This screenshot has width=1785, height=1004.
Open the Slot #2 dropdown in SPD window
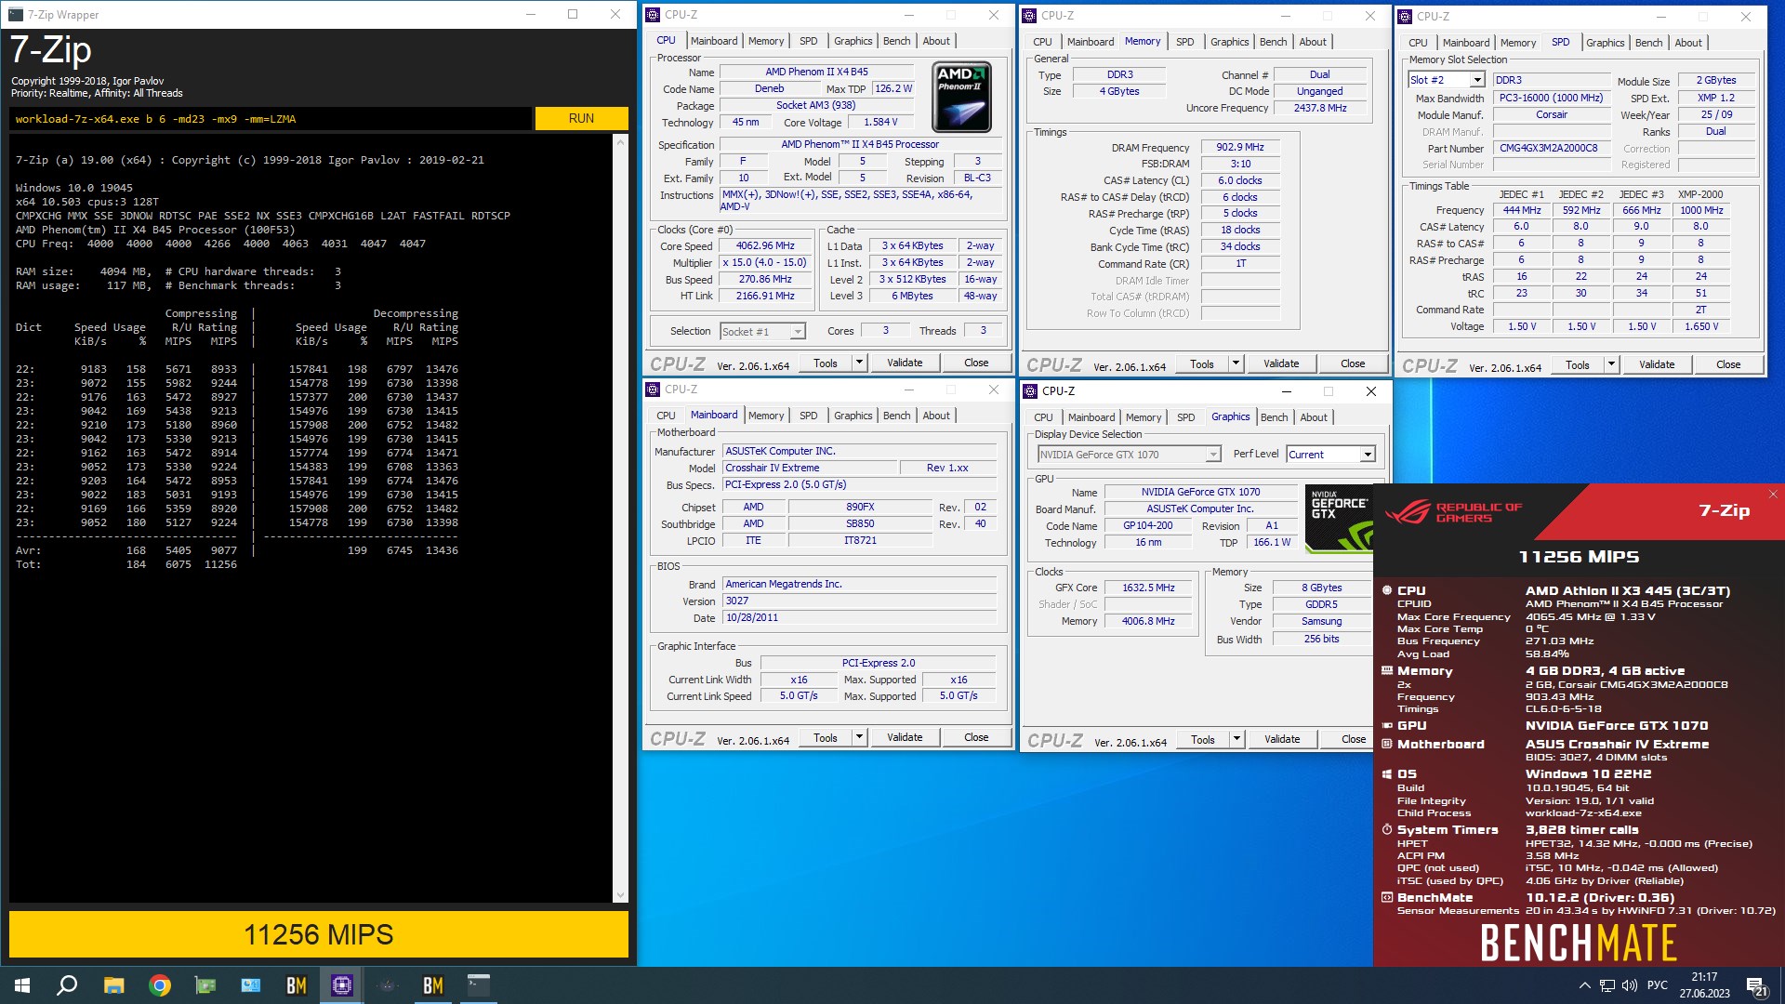click(x=1476, y=80)
